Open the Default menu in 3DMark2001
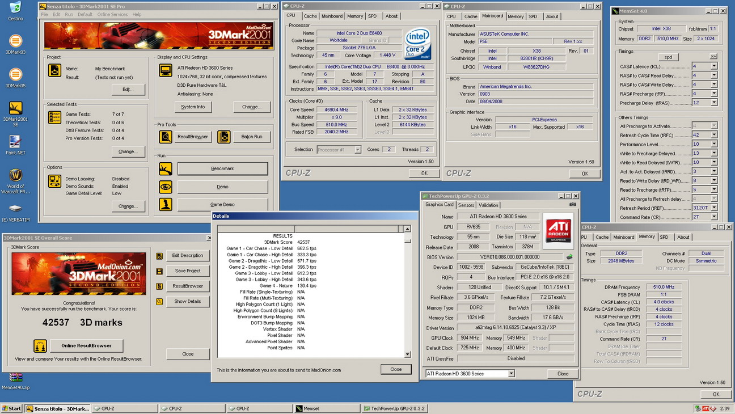The width and height of the screenshot is (735, 414). click(x=85, y=14)
